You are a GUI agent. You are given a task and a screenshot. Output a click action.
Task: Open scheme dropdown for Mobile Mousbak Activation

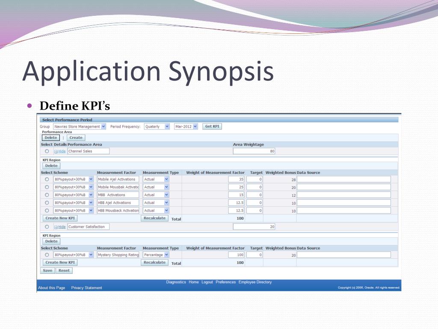[73, 187]
